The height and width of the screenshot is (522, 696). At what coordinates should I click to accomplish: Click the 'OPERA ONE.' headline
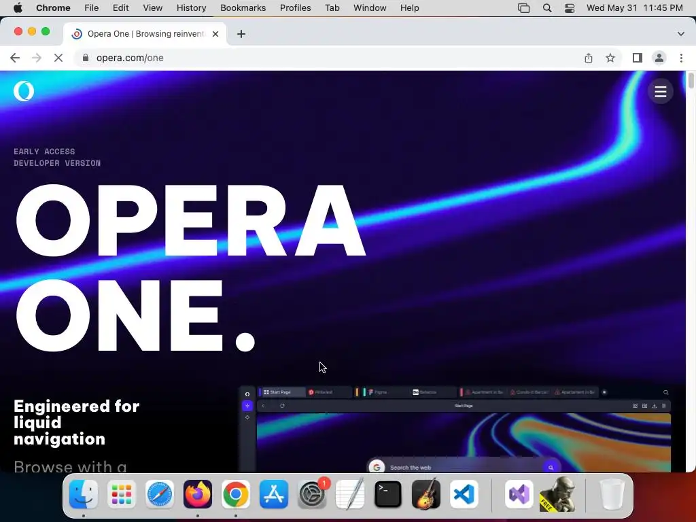[191, 268]
